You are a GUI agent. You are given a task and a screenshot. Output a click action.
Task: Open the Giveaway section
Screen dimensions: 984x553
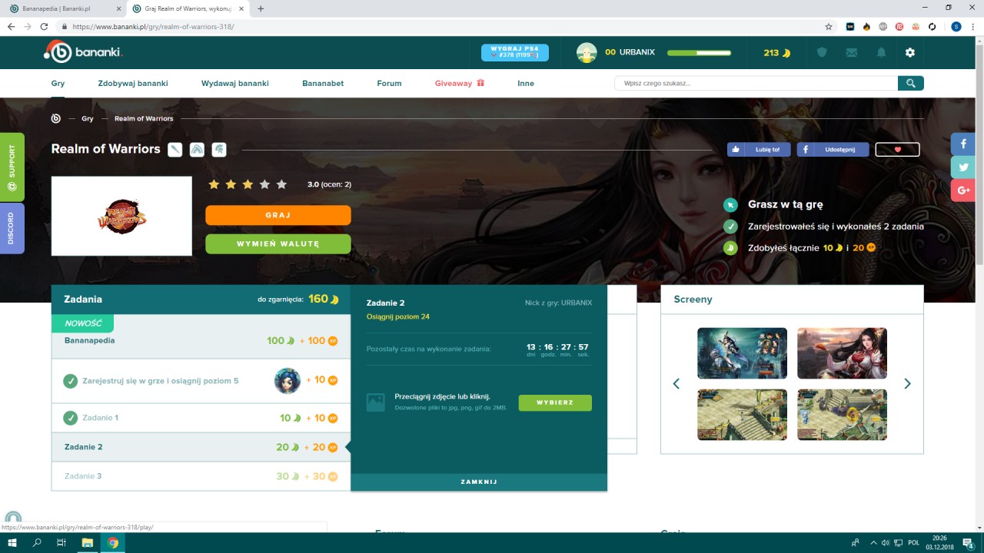coord(460,83)
